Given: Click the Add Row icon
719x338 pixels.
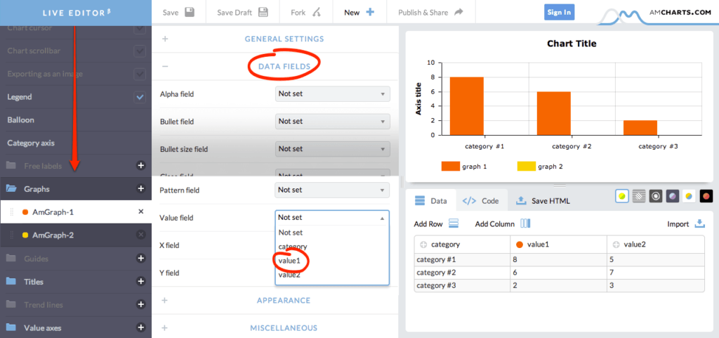Looking at the screenshot, I should [454, 223].
